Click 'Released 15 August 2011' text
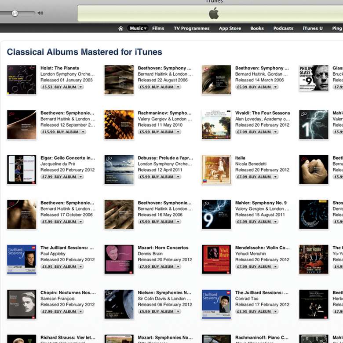Image resolution: width=343 pixels, height=343 pixels. click(x=260, y=215)
